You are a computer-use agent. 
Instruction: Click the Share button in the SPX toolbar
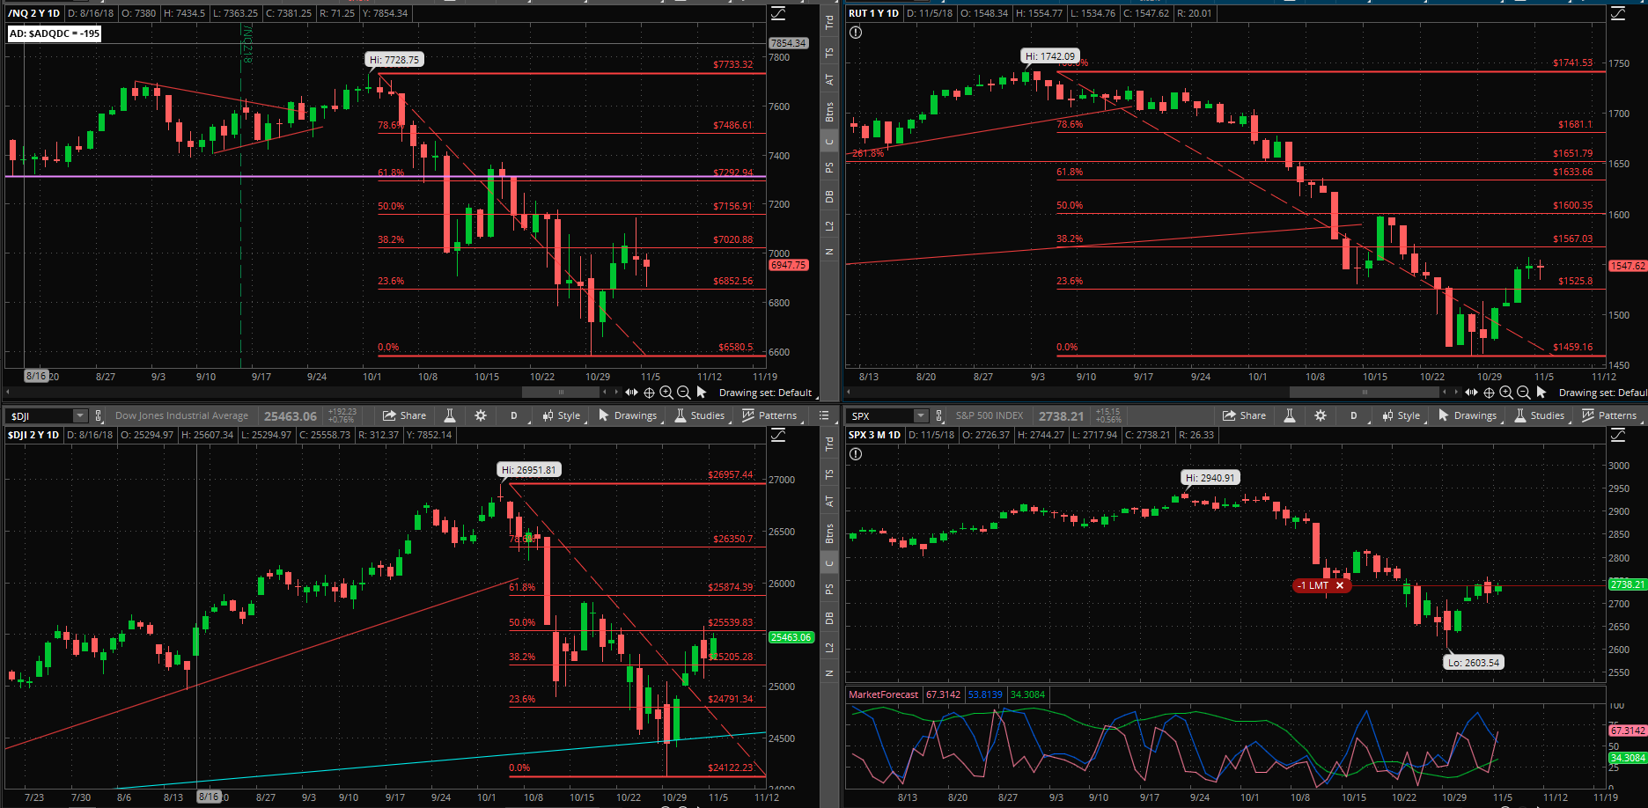click(1244, 415)
